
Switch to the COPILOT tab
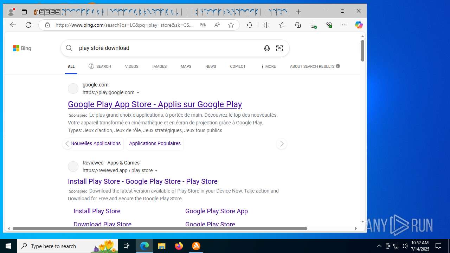pyautogui.click(x=238, y=66)
